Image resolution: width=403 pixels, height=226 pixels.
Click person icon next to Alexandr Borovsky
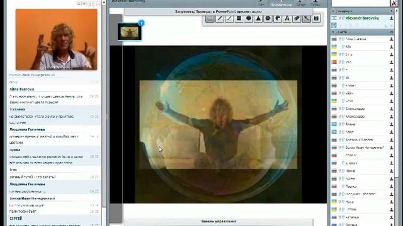coord(391,18)
